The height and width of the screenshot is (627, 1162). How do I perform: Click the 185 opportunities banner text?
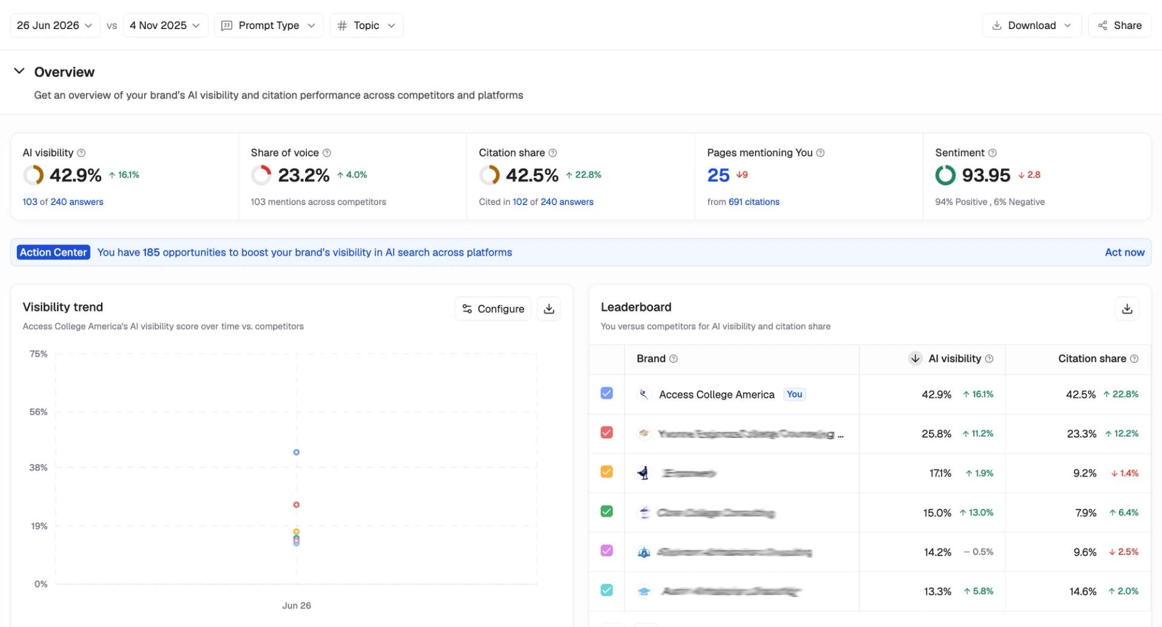pyautogui.click(x=304, y=252)
